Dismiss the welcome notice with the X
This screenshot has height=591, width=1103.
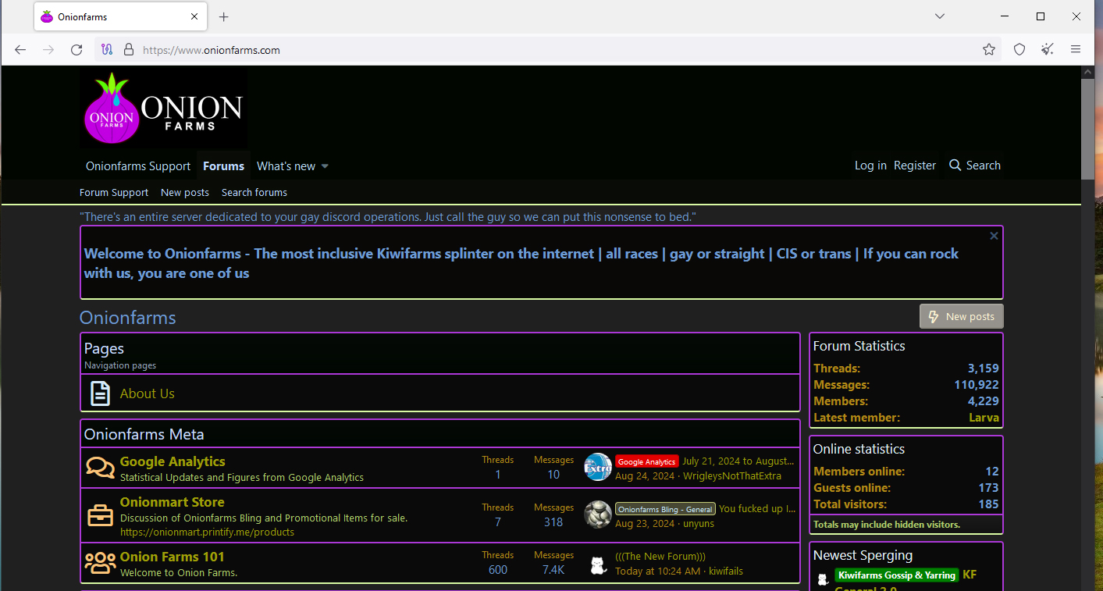994,236
